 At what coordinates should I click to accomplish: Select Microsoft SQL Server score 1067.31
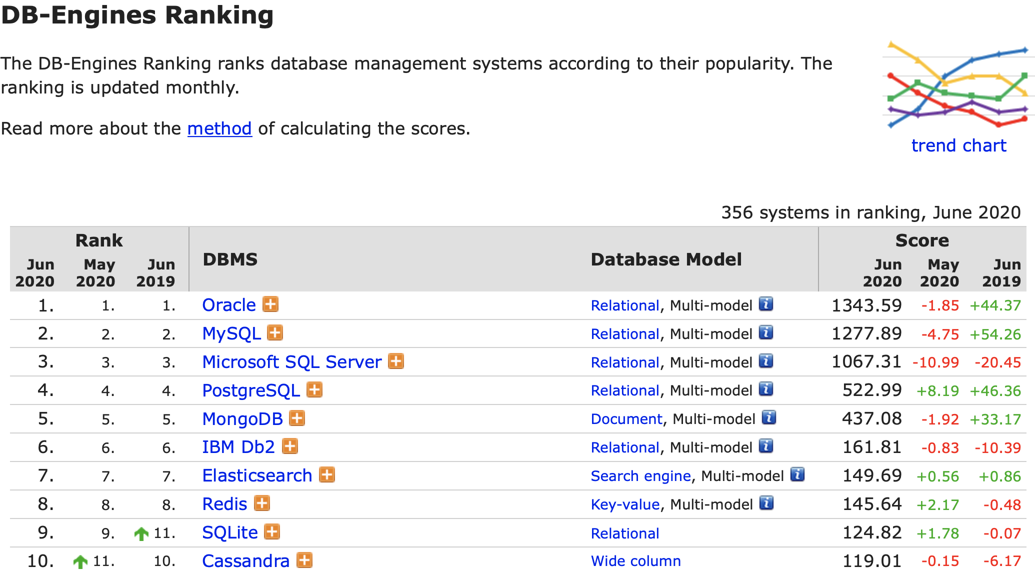[x=866, y=362]
